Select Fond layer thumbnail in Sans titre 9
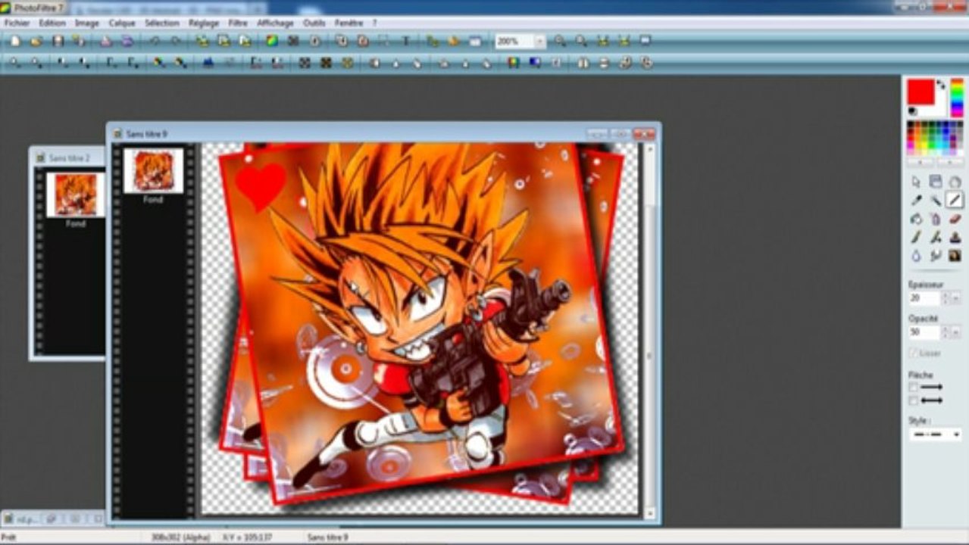 153,170
